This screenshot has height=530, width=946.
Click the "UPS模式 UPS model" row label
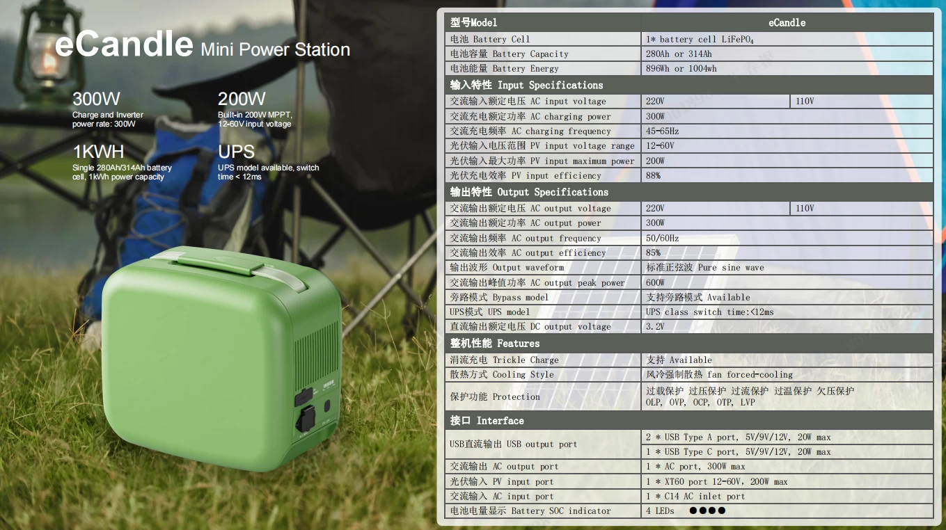pyautogui.click(x=489, y=312)
